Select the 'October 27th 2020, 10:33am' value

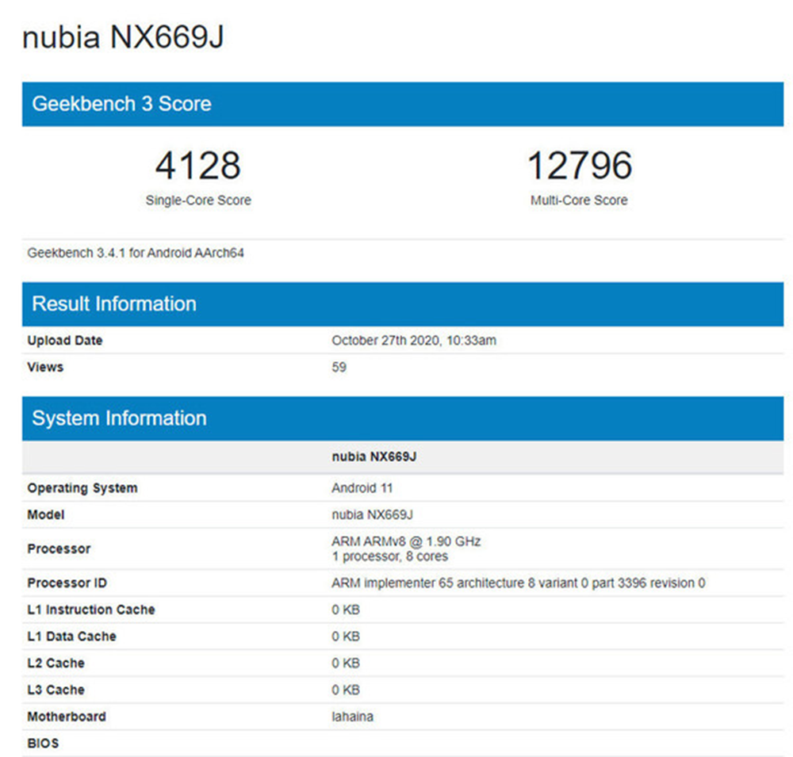pyautogui.click(x=414, y=340)
